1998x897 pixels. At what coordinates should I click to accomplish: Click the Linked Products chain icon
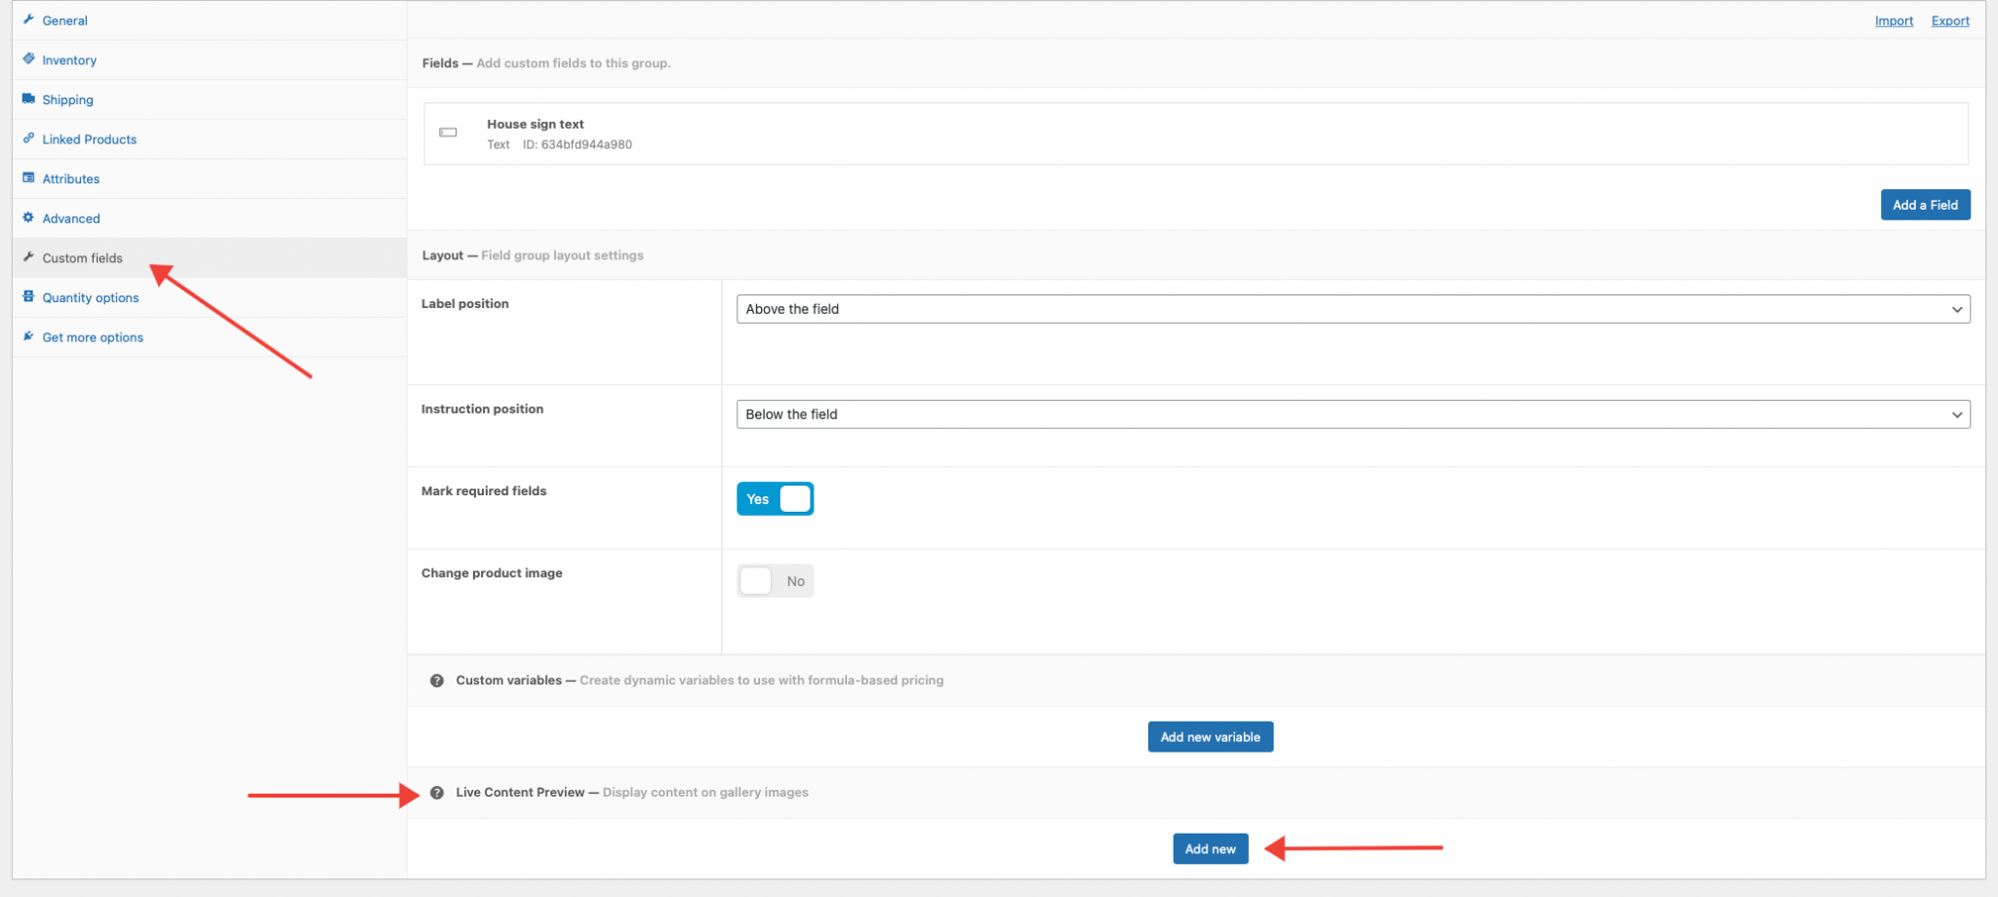click(28, 138)
